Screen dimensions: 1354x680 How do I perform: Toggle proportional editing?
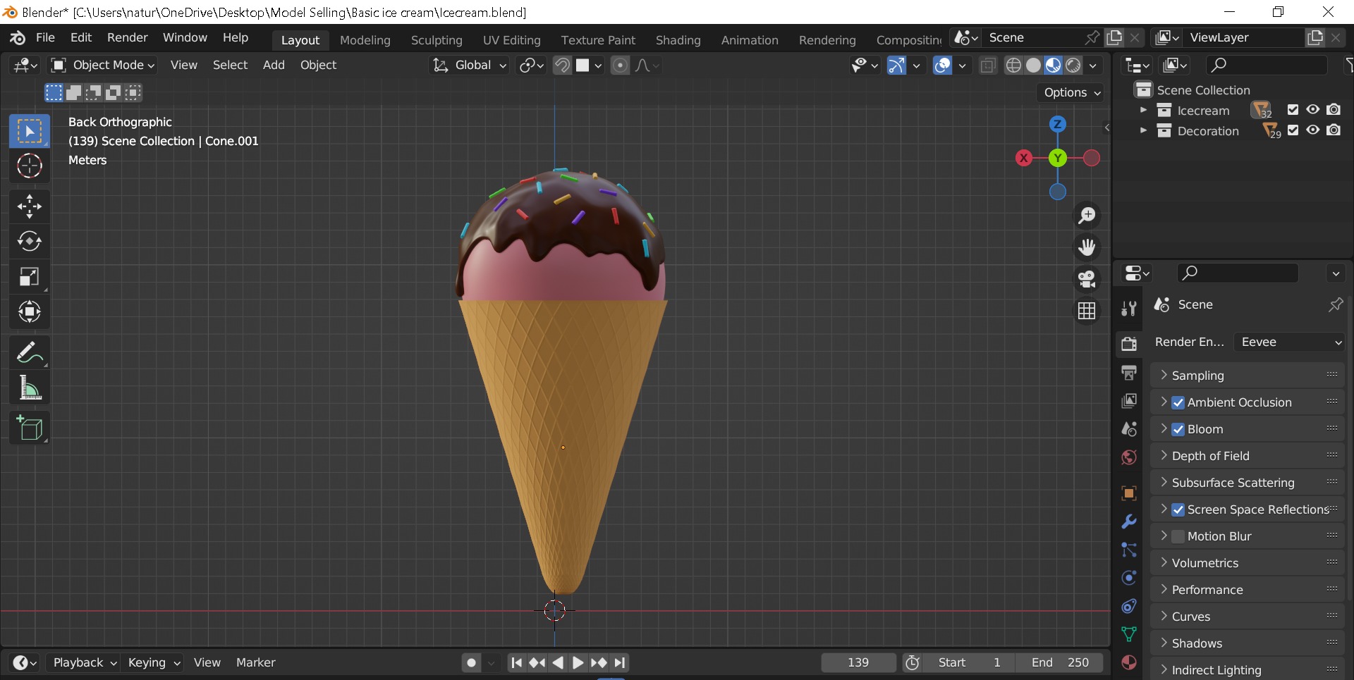[620, 66]
